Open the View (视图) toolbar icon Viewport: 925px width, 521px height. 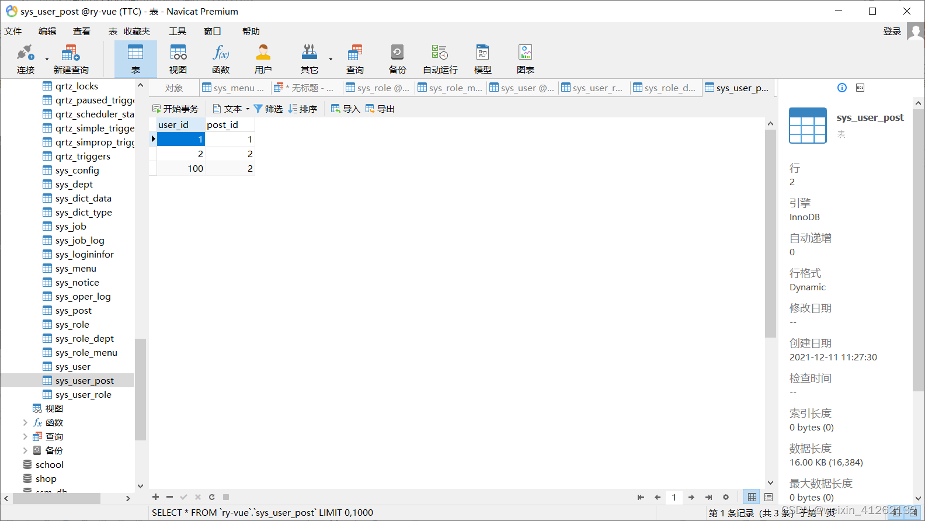pyautogui.click(x=178, y=59)
